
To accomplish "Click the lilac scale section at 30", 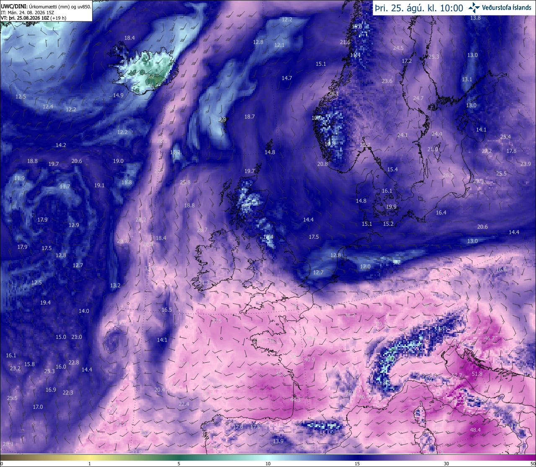I will [446, 457].
